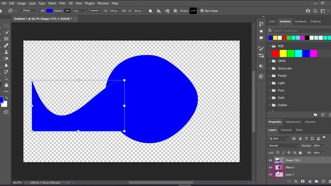
Task: Click the shape width value field
Action: 114,11
